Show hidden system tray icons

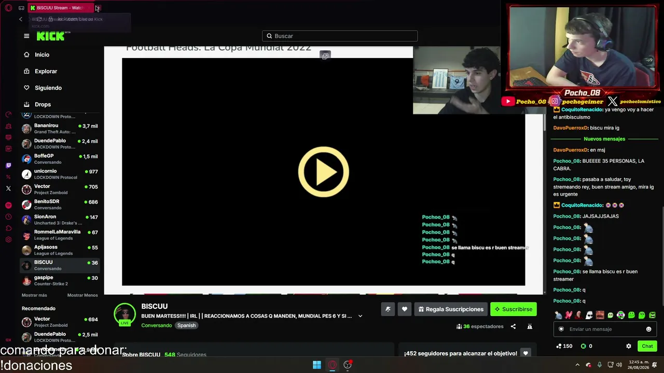577,365
